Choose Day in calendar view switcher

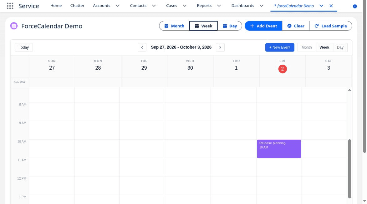click(340, 47)
